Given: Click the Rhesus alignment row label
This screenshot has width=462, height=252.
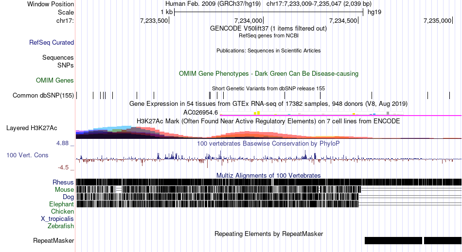Looking at the screenshot, I should tap(63, 182).
